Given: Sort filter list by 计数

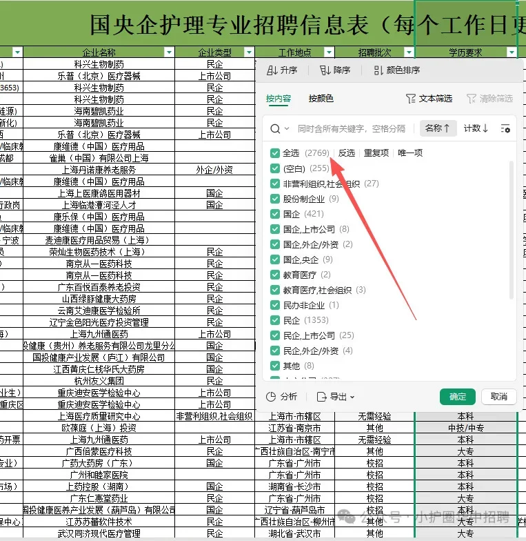Looking at the screenshot, I should (476, 128).
